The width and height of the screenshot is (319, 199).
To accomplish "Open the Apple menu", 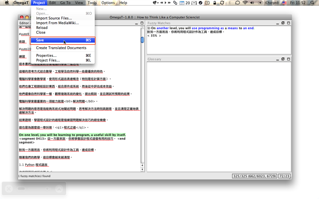I will pos(7,3).
